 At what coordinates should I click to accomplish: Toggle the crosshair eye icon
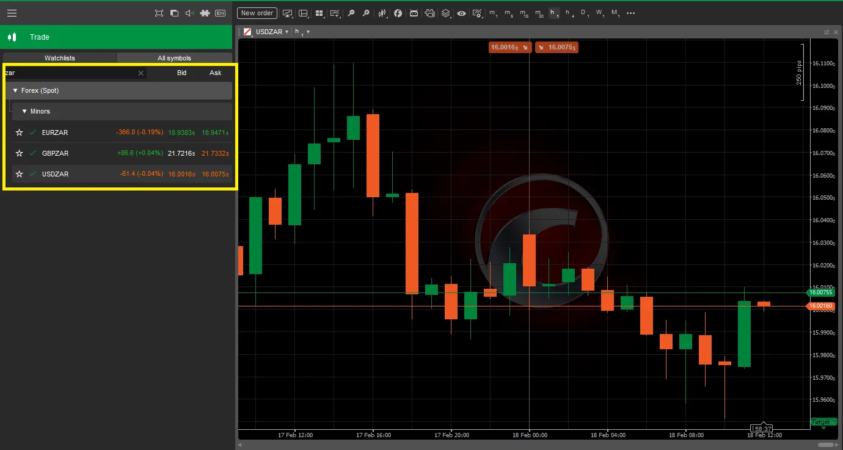pos(462,13)
